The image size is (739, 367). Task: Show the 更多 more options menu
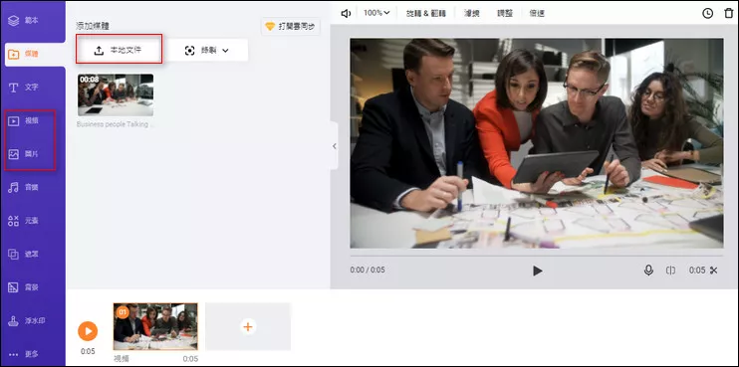(x=24, y=354)
